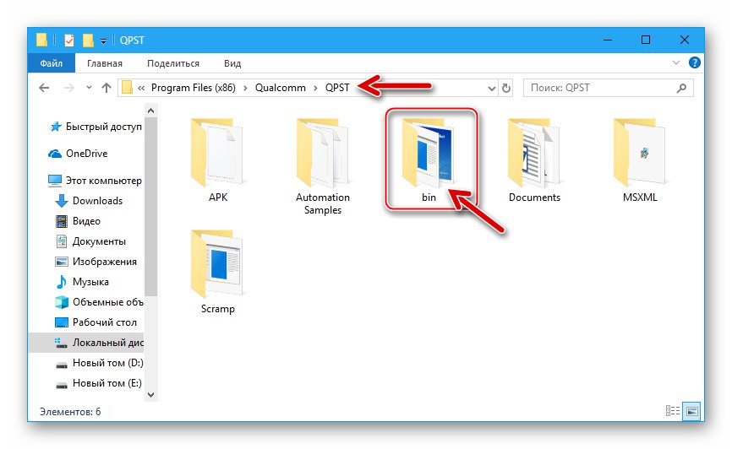The height and width of the screenshot is (449, 732).
Task: Click Qualcomm breadcrumb in address bar
Action: pyautogui.click(x=280, y=88)
